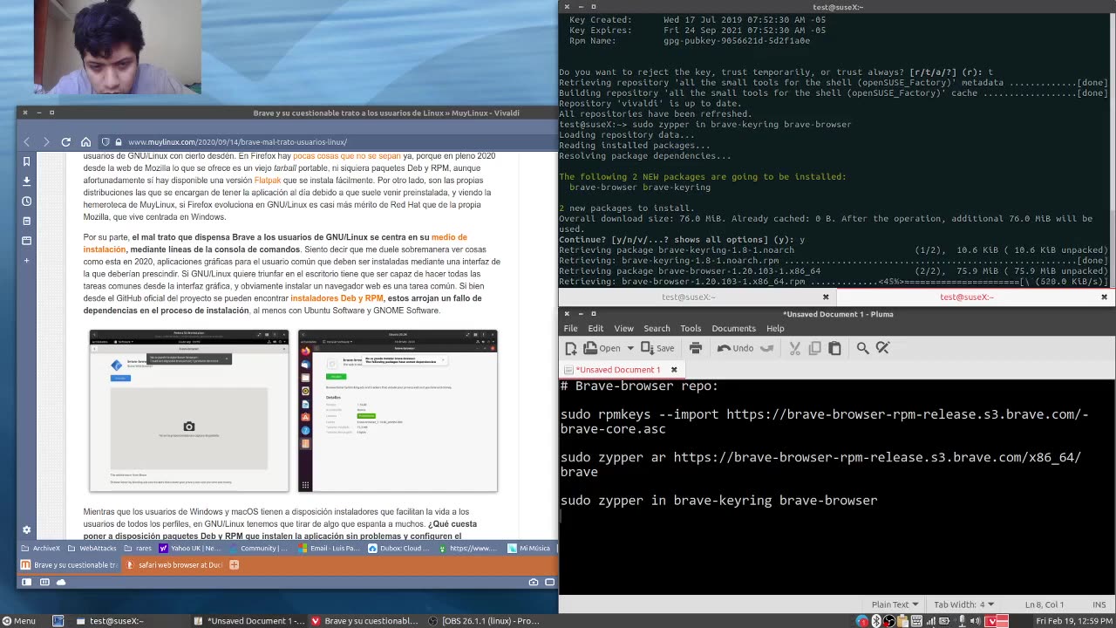
Task: Open Tab Width dropdown in status bar
Action: tap(964, 604)
